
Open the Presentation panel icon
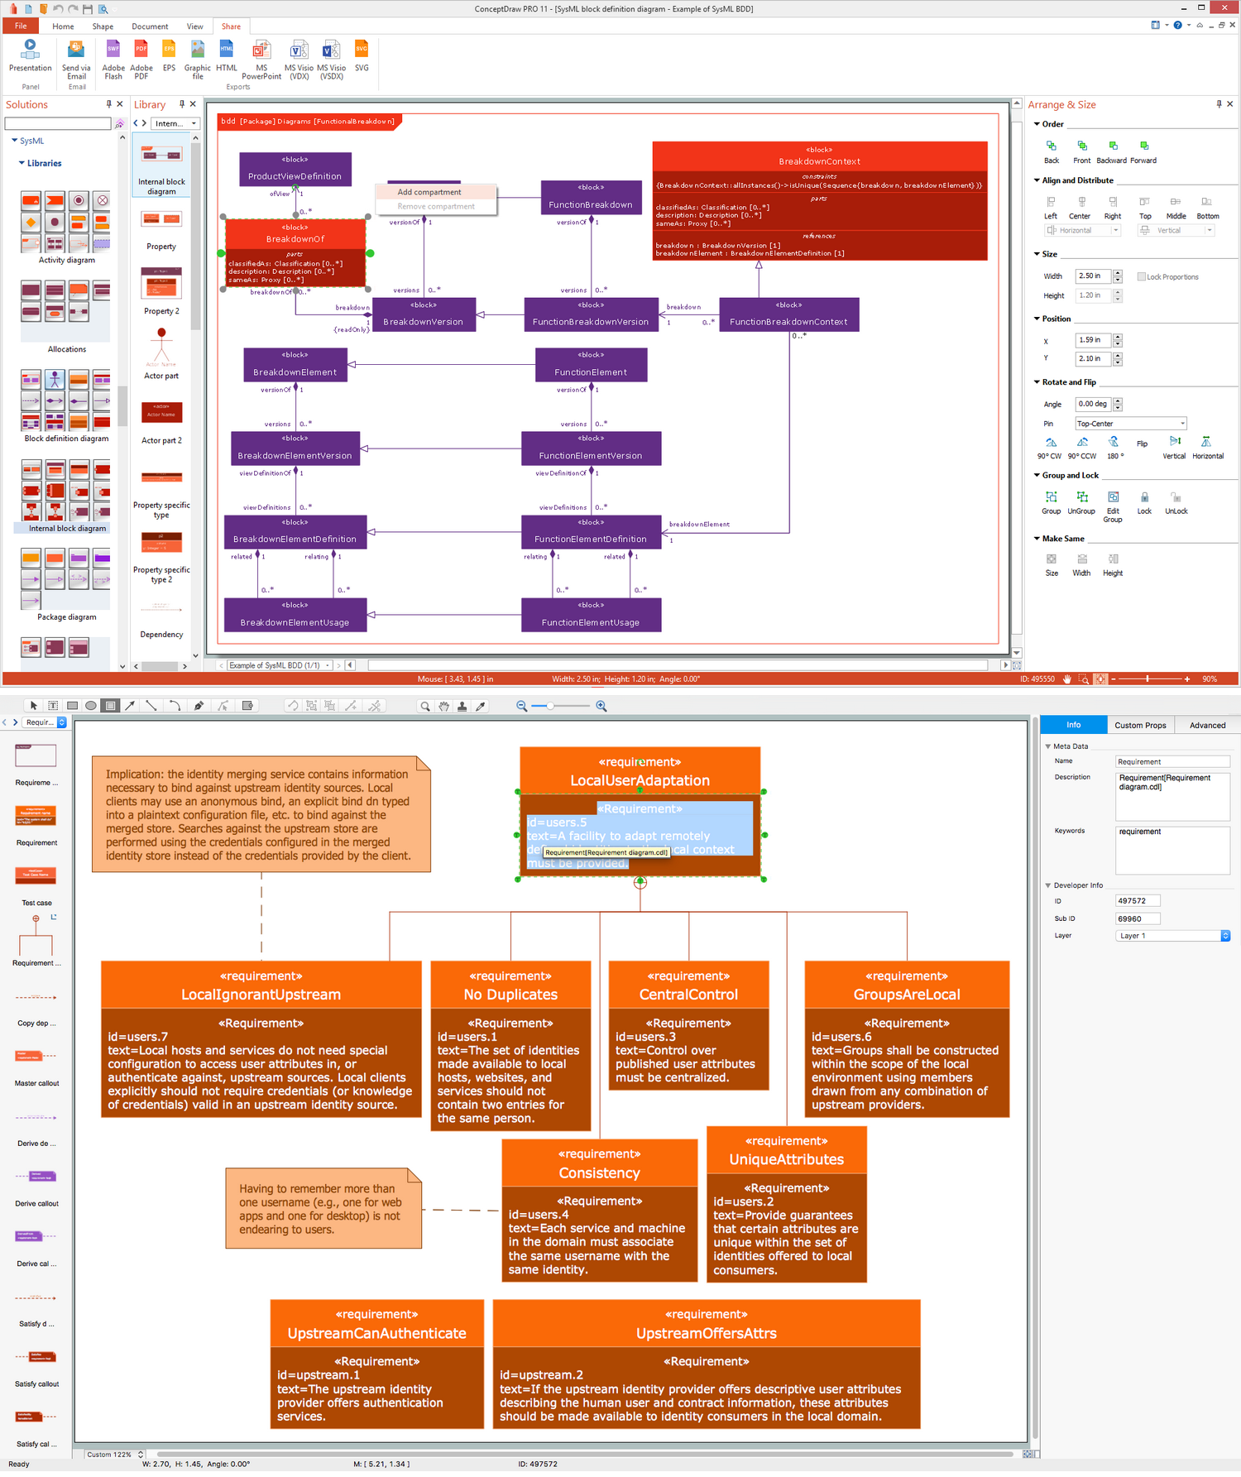pos(30,55)
